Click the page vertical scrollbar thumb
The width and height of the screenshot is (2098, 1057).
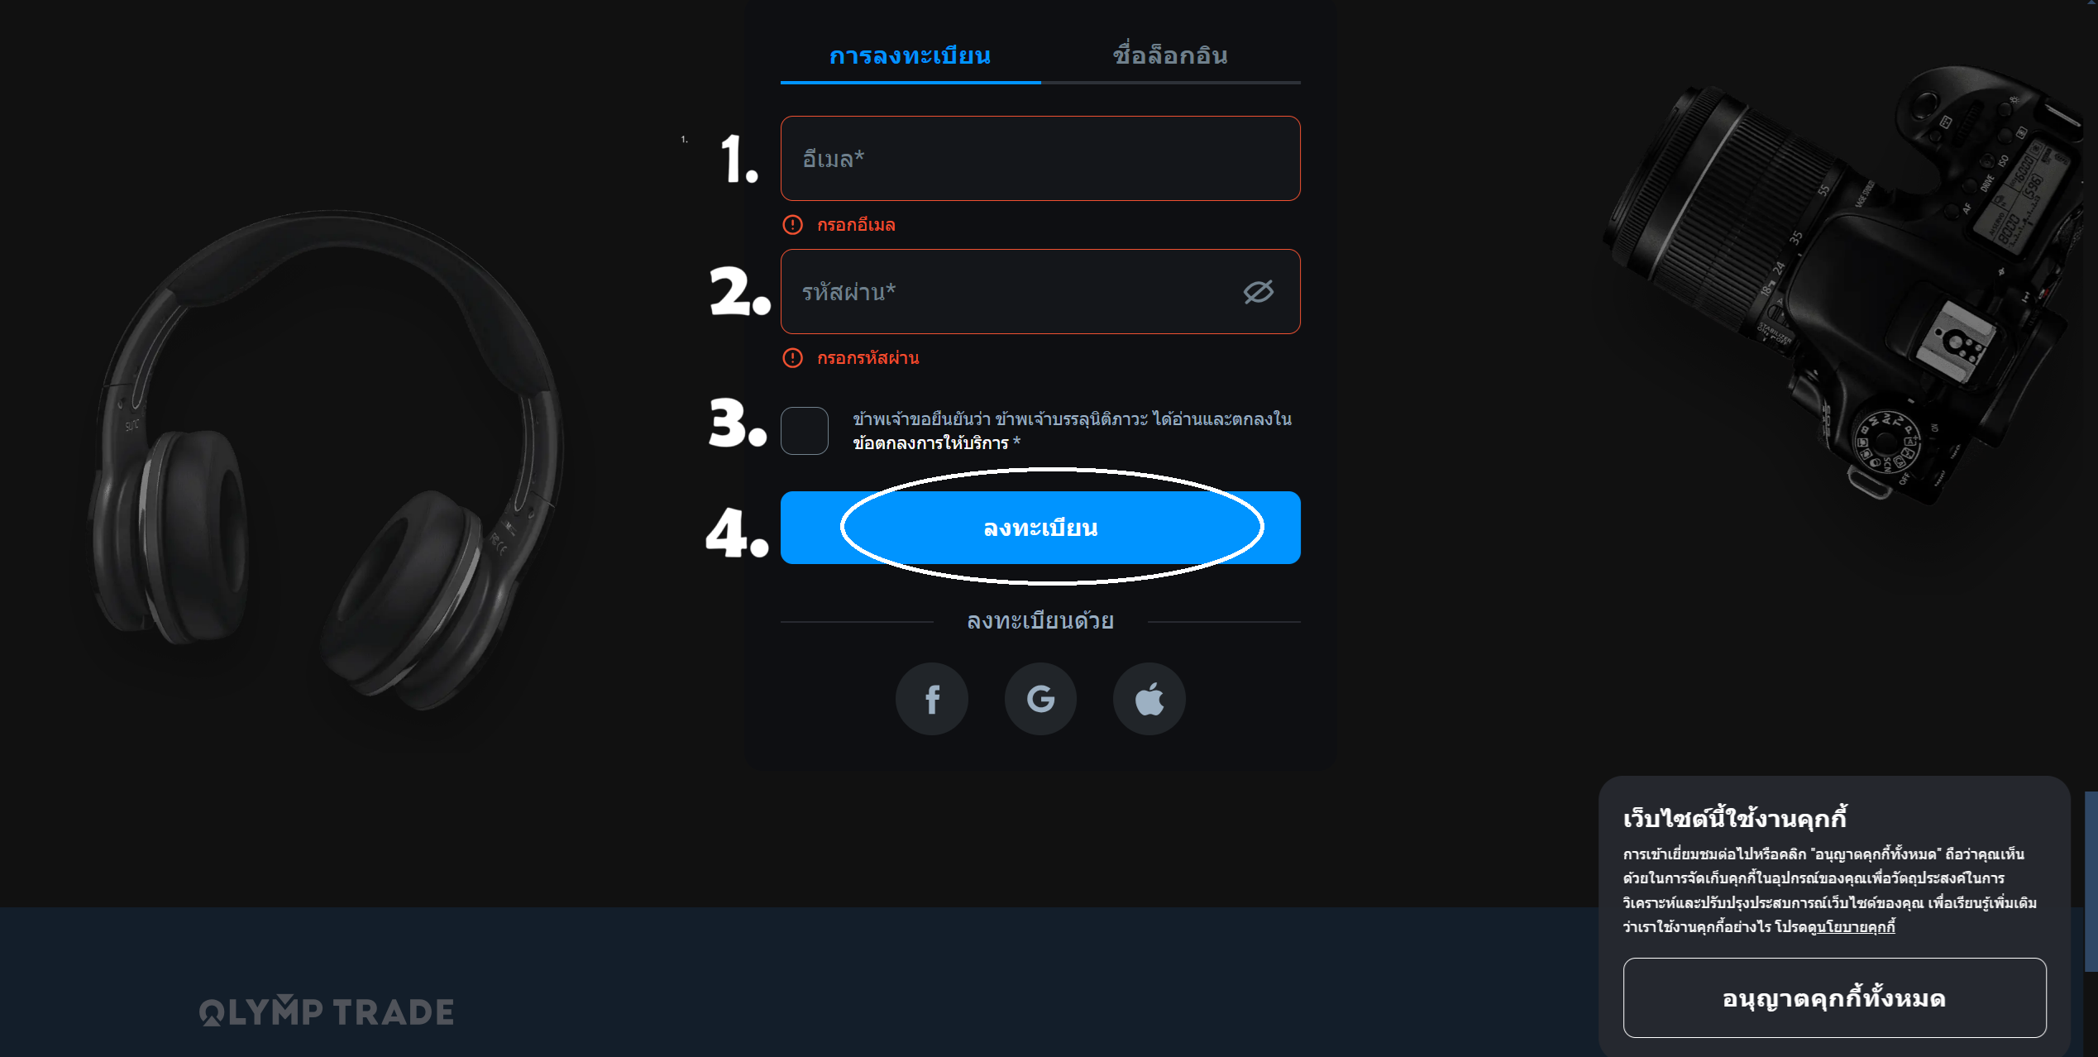(x=2091, y=881)
